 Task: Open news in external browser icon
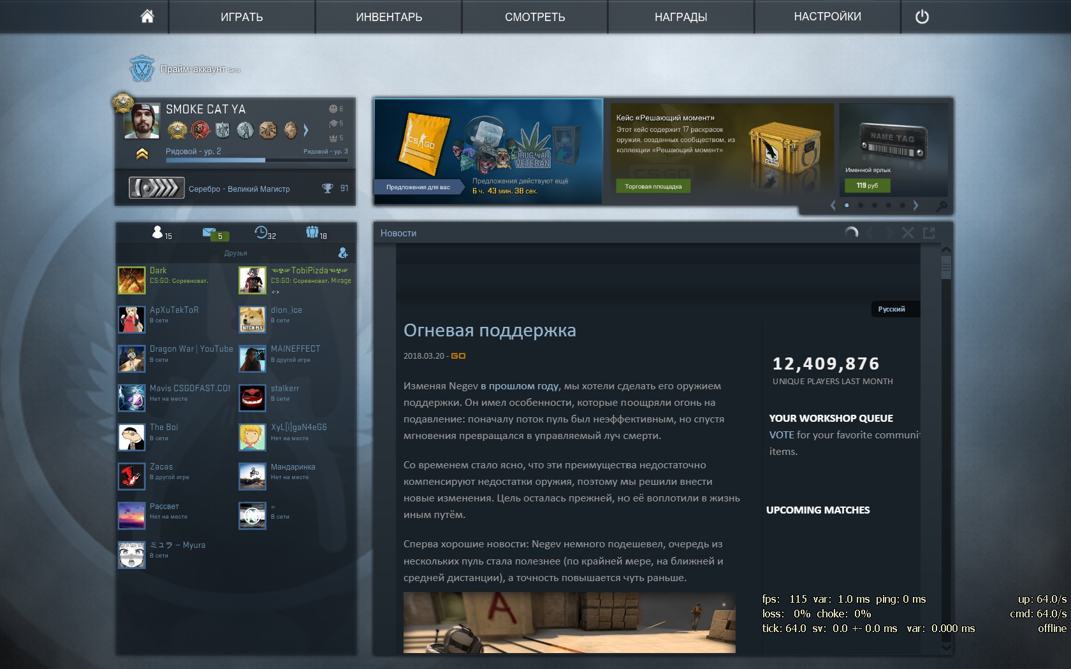(x=929, y=233)
